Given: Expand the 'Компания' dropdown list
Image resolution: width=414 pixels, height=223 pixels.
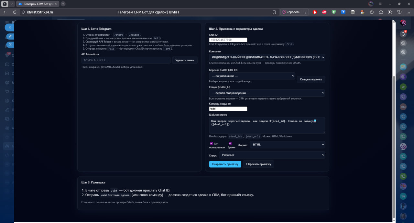Looking at the screenshot, I should (x=267, y=57).
